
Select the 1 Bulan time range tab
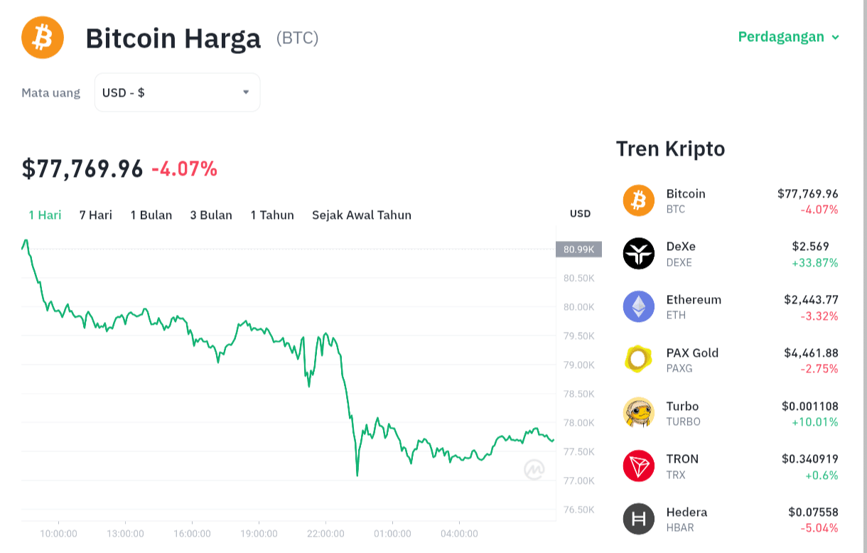tap(151, 215)
